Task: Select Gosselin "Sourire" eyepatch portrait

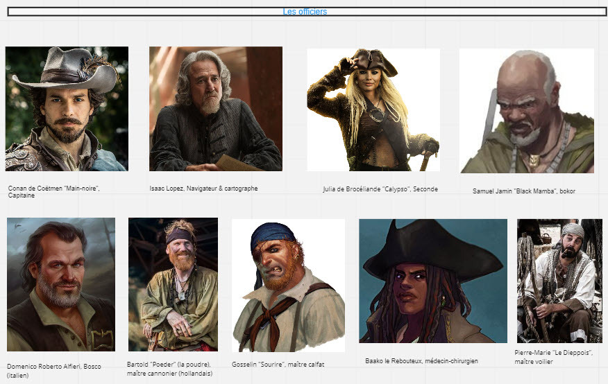Action: 288,286
